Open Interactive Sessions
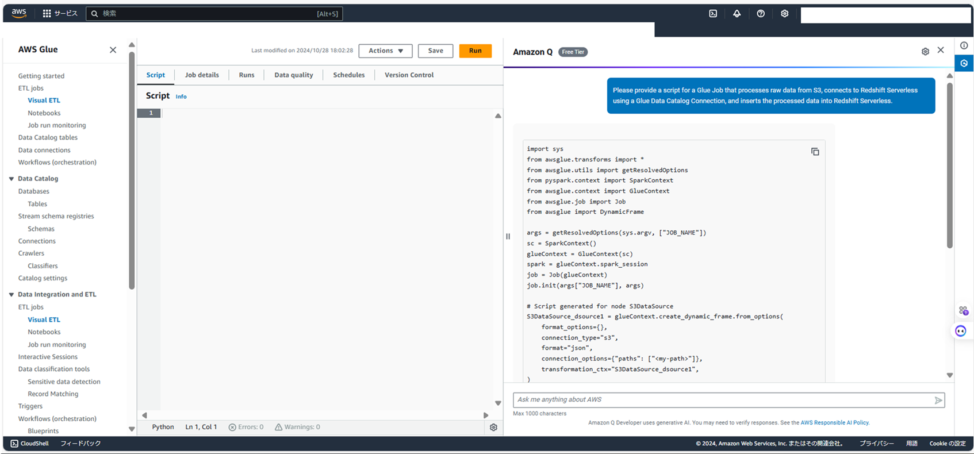 coord(48,357)
